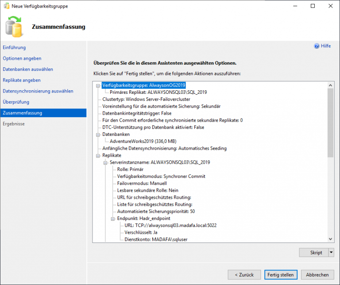Click Fertig stellen to finish wizard
This screenshot has height=285, width=340.
(x=281, y=275)
